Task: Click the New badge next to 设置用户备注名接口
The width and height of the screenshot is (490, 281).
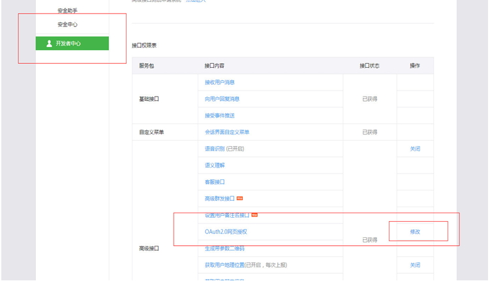Action: point(254,214)
